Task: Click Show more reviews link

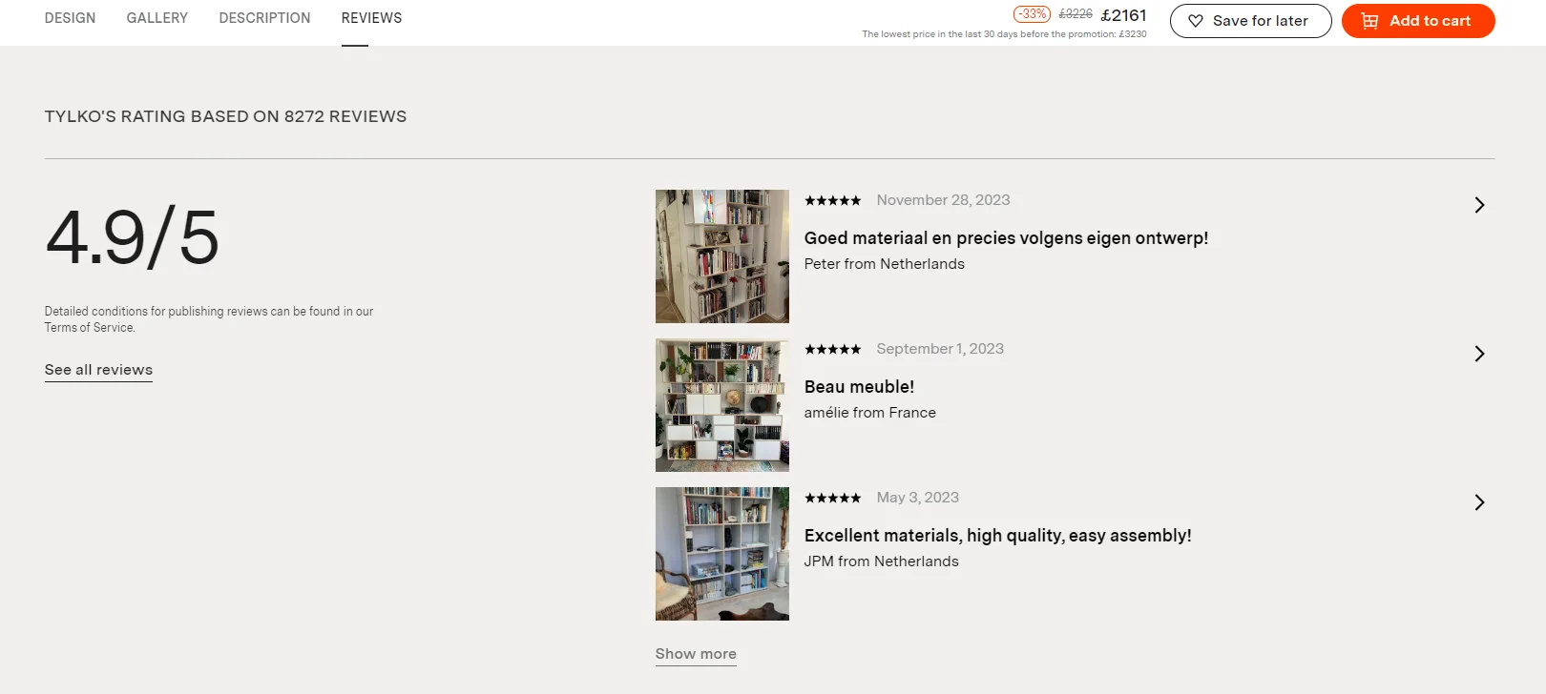Action: (696, 654)
